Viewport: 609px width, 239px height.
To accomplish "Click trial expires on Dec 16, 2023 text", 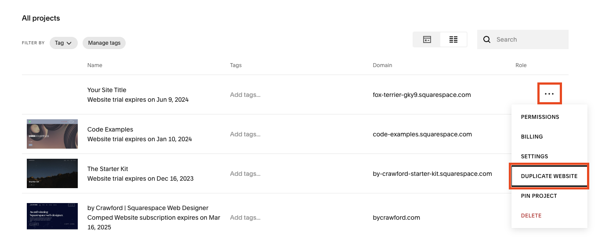I will coord(141,178).
